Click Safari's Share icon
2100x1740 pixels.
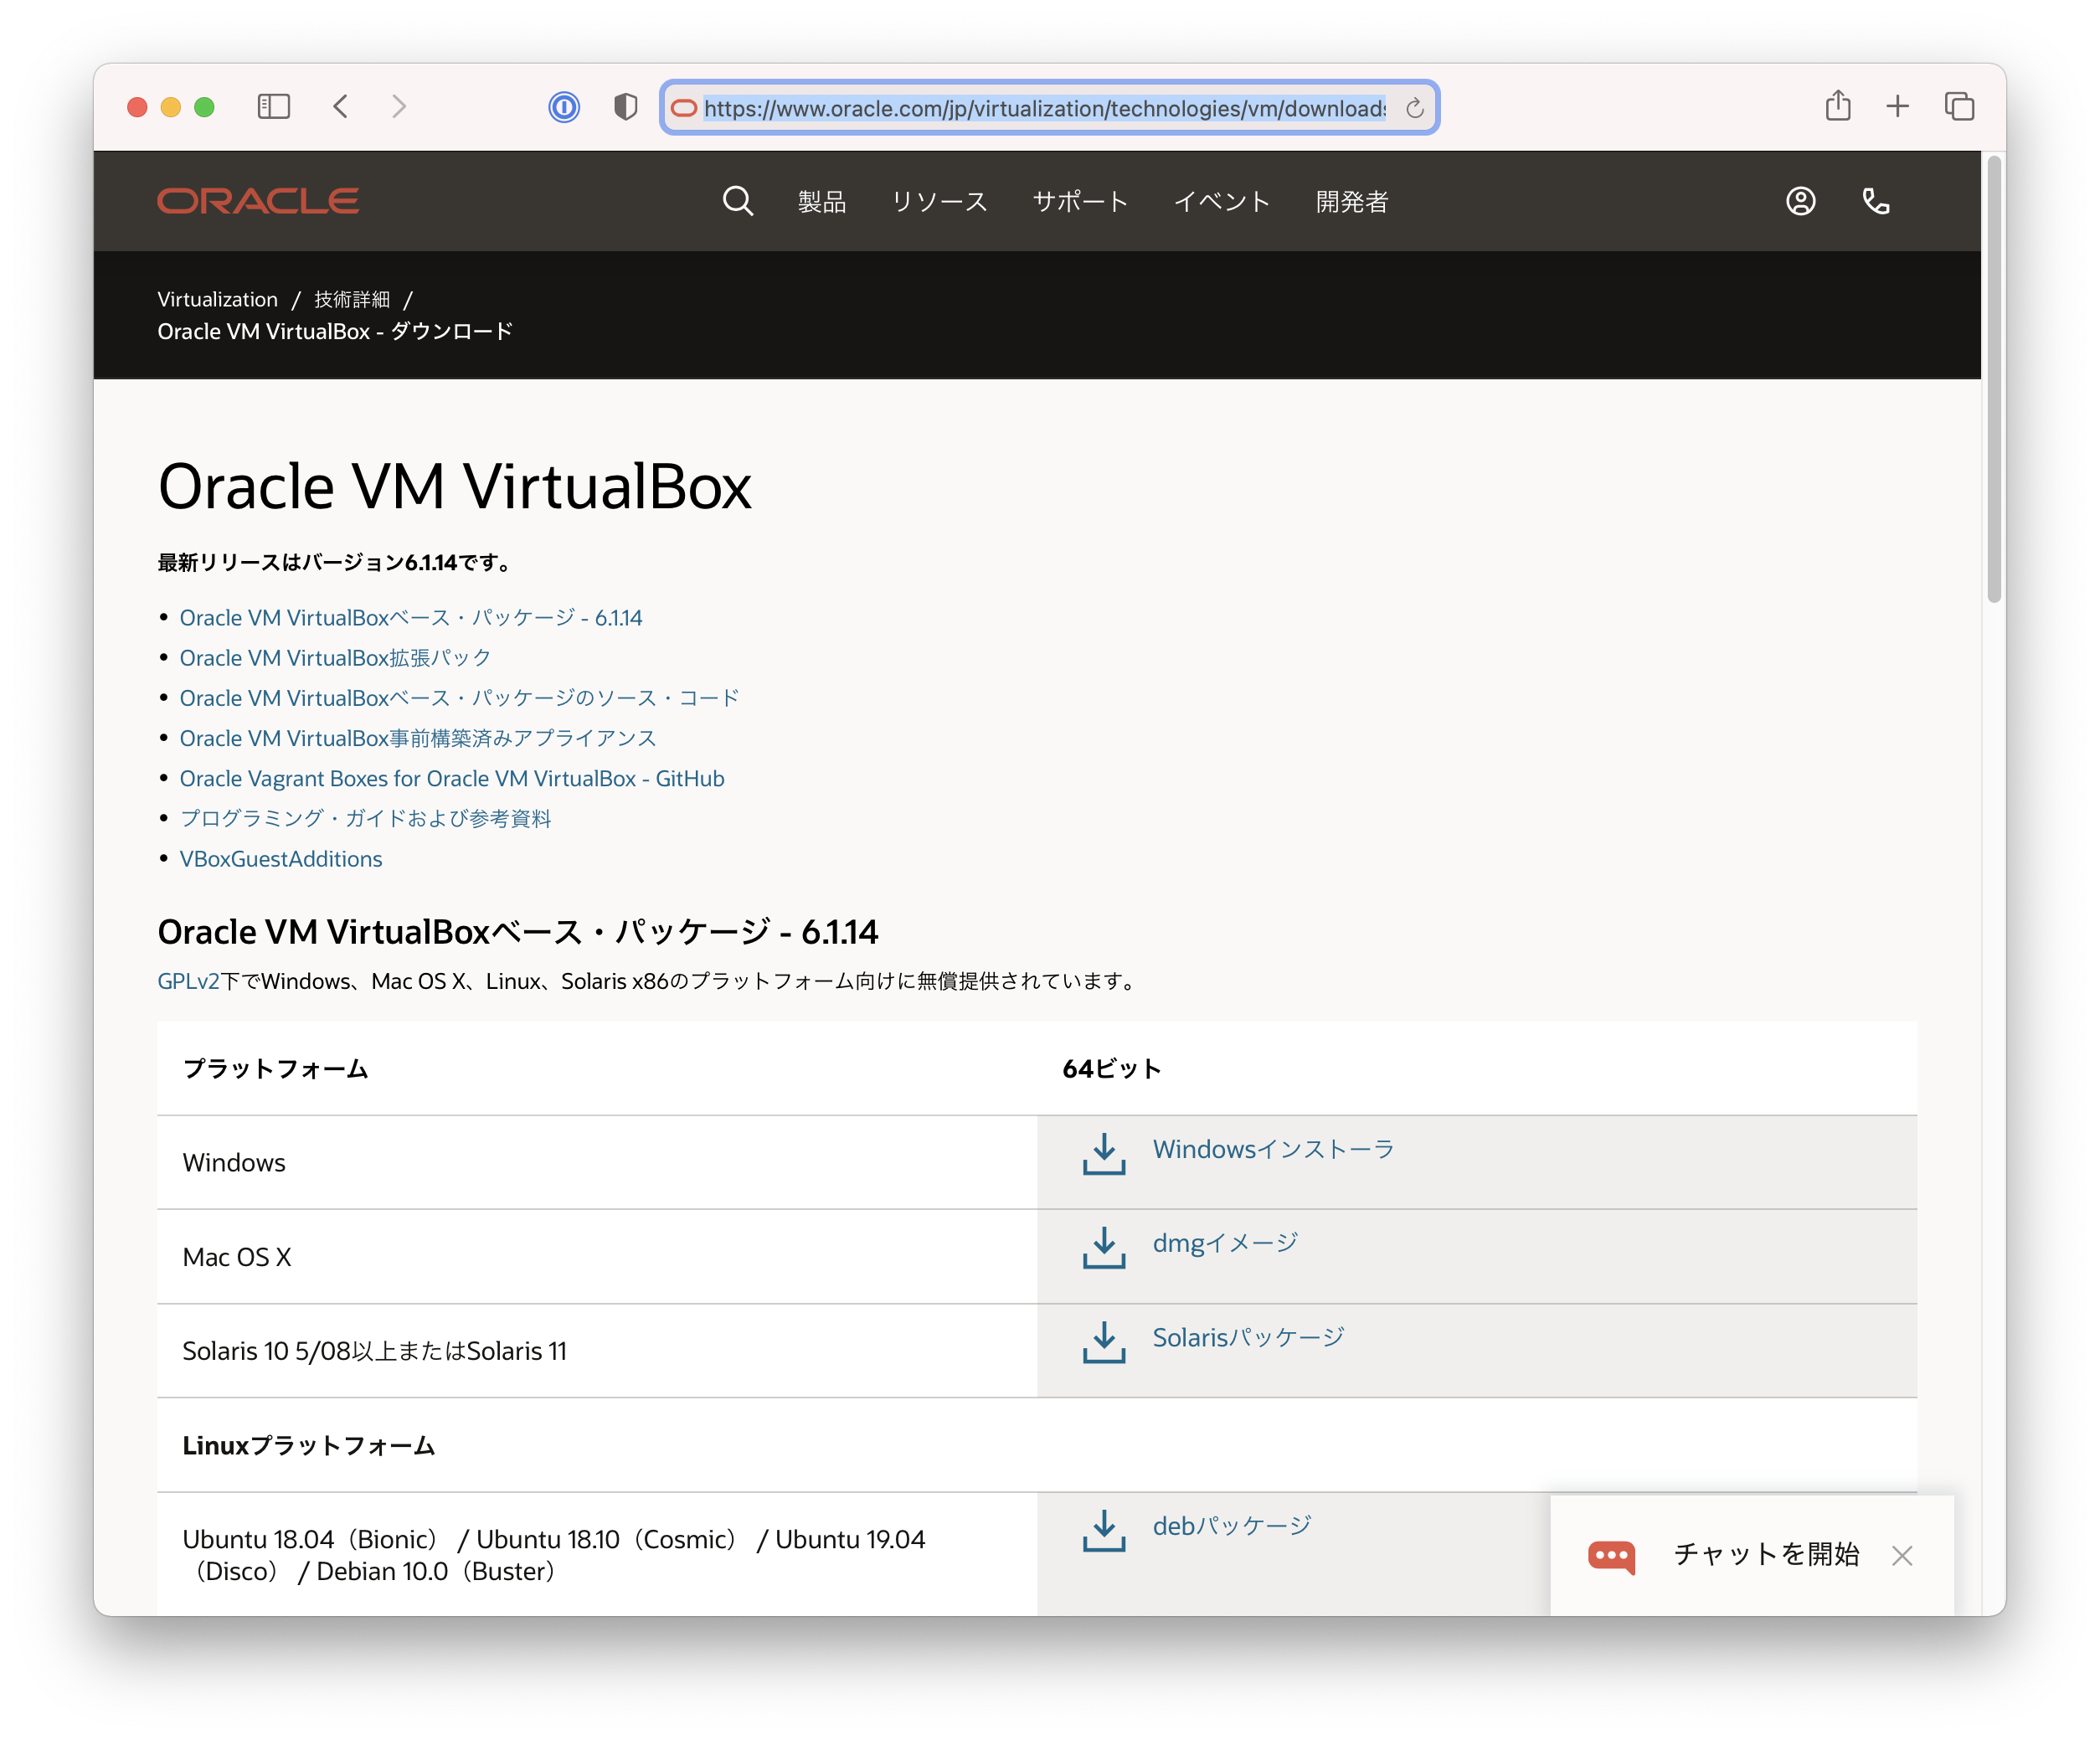1837,106
